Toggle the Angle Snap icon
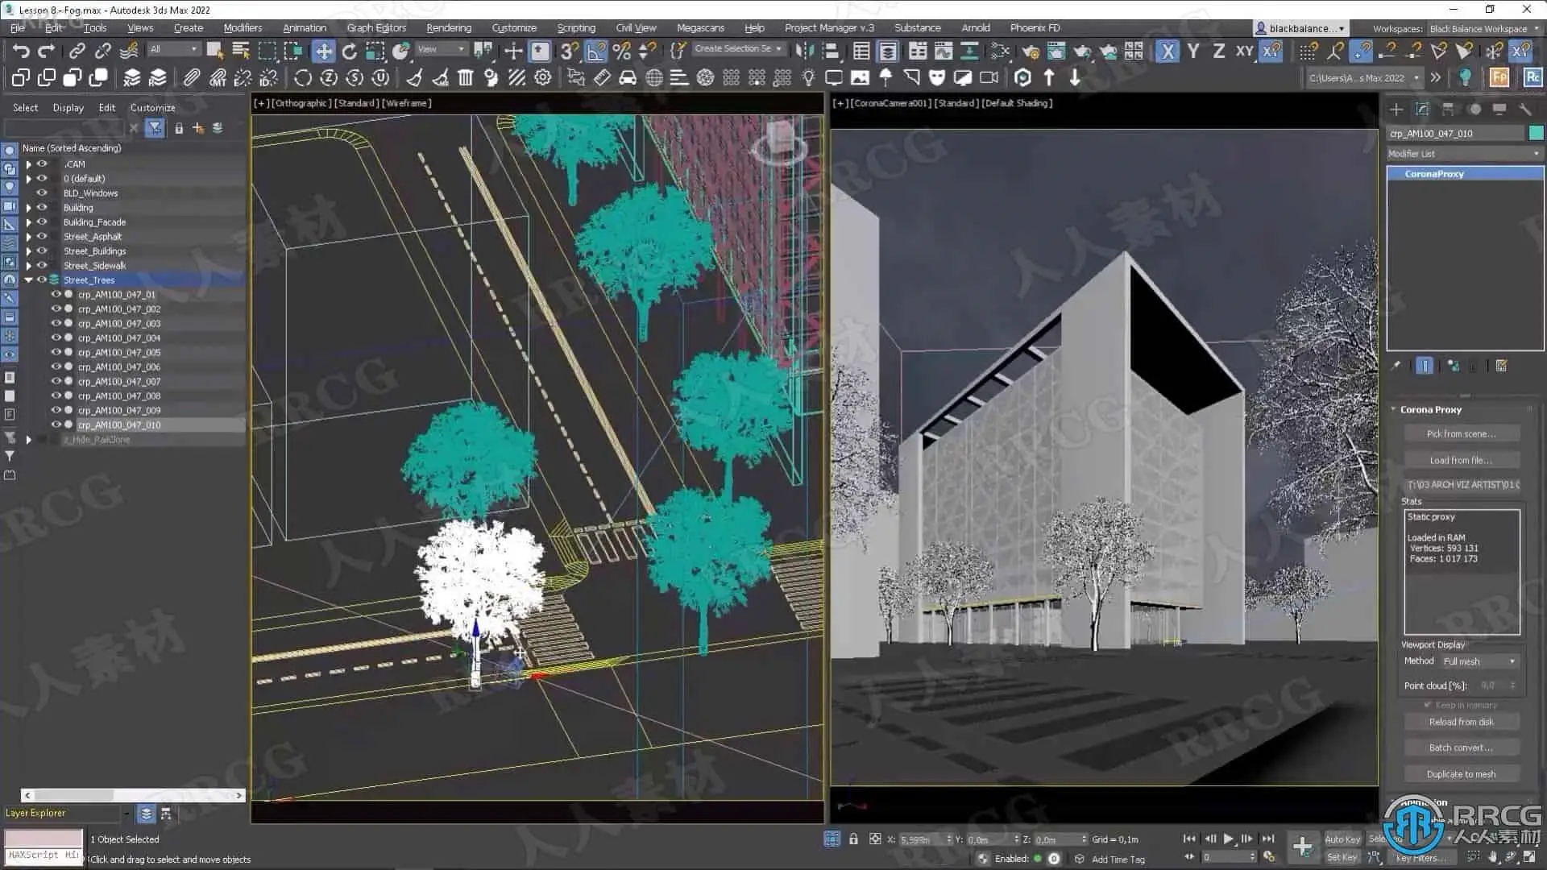Viewport: 1547px width, 870px height. pos(595,52)
